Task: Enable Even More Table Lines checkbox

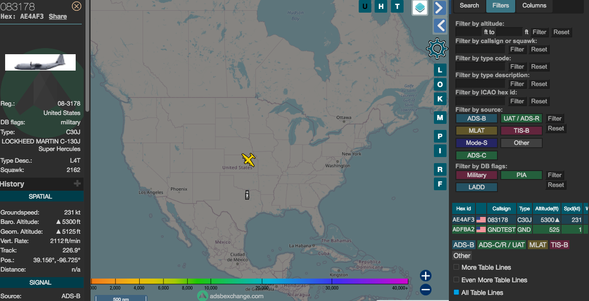Action: pos(456,280)
